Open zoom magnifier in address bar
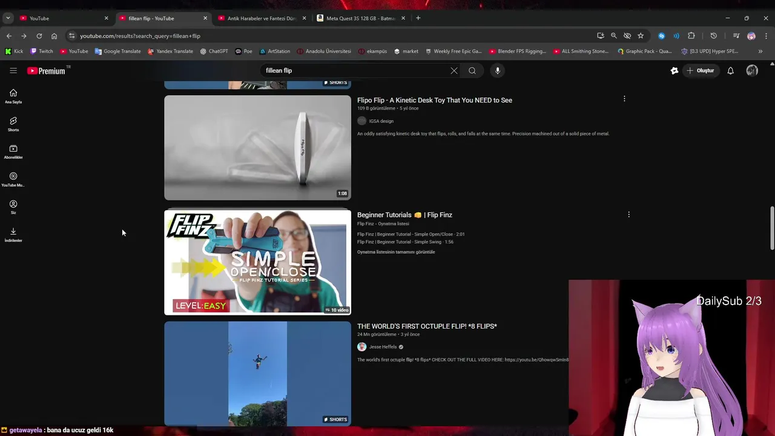 614,36
